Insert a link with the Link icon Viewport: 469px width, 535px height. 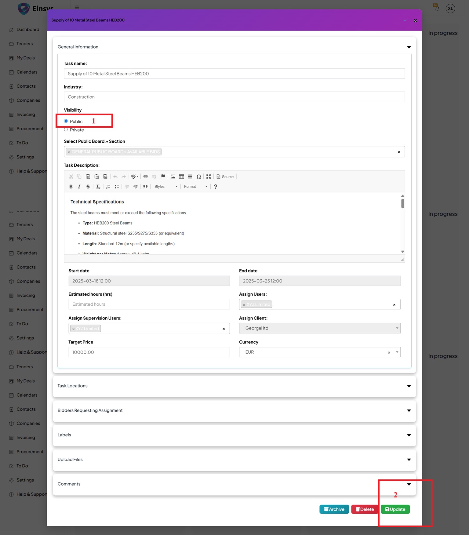146,177
